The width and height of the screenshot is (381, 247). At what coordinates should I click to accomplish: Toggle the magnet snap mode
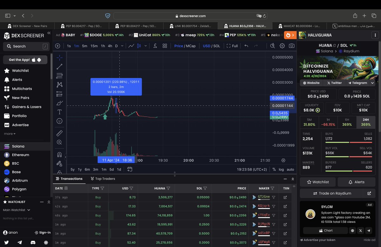[x=59, y=155]
